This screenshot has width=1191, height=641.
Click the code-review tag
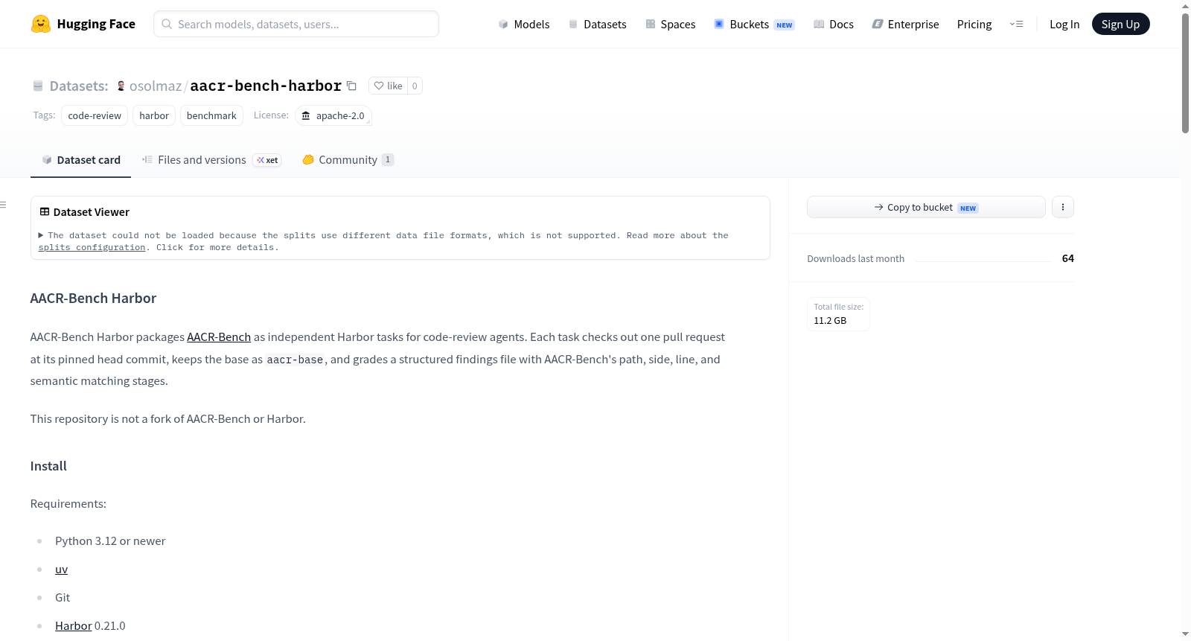coord(95,115)
